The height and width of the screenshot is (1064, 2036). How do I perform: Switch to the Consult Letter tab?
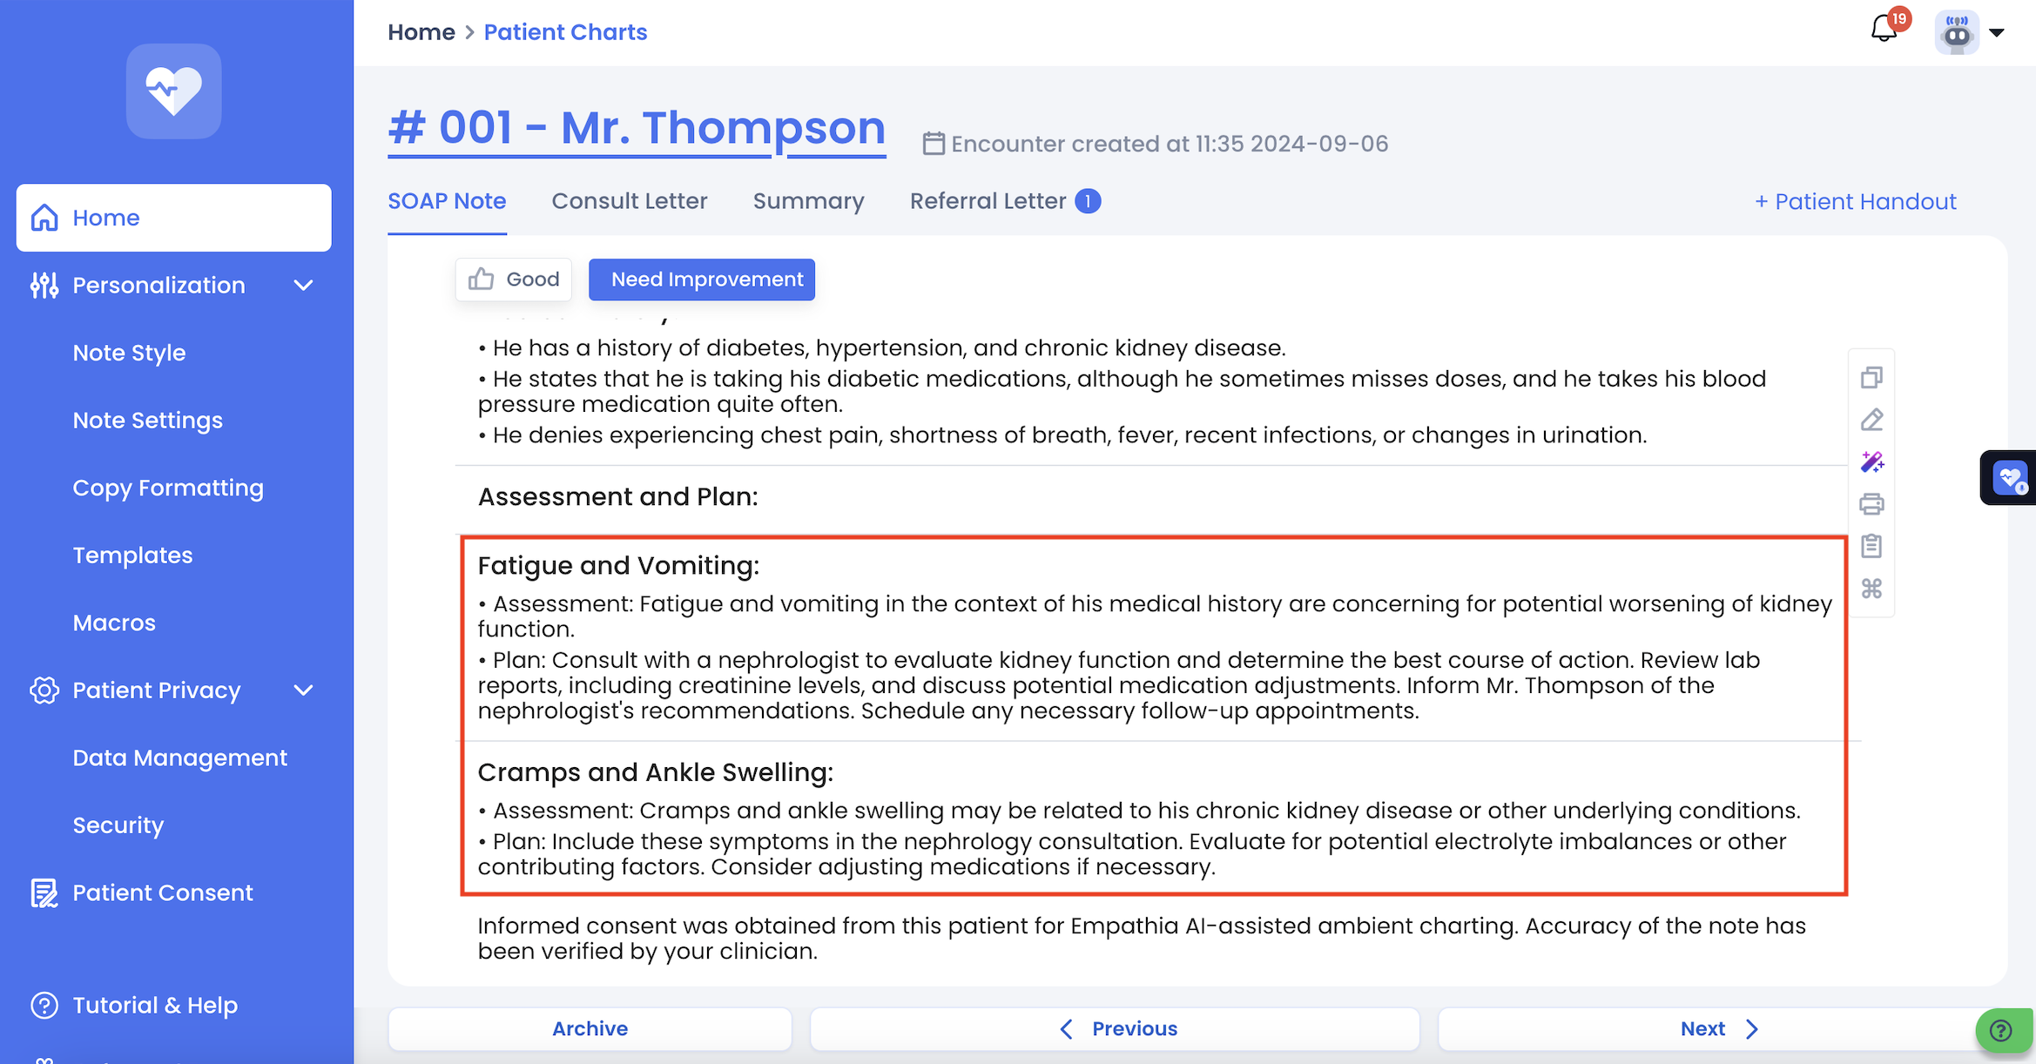(630, 201)
